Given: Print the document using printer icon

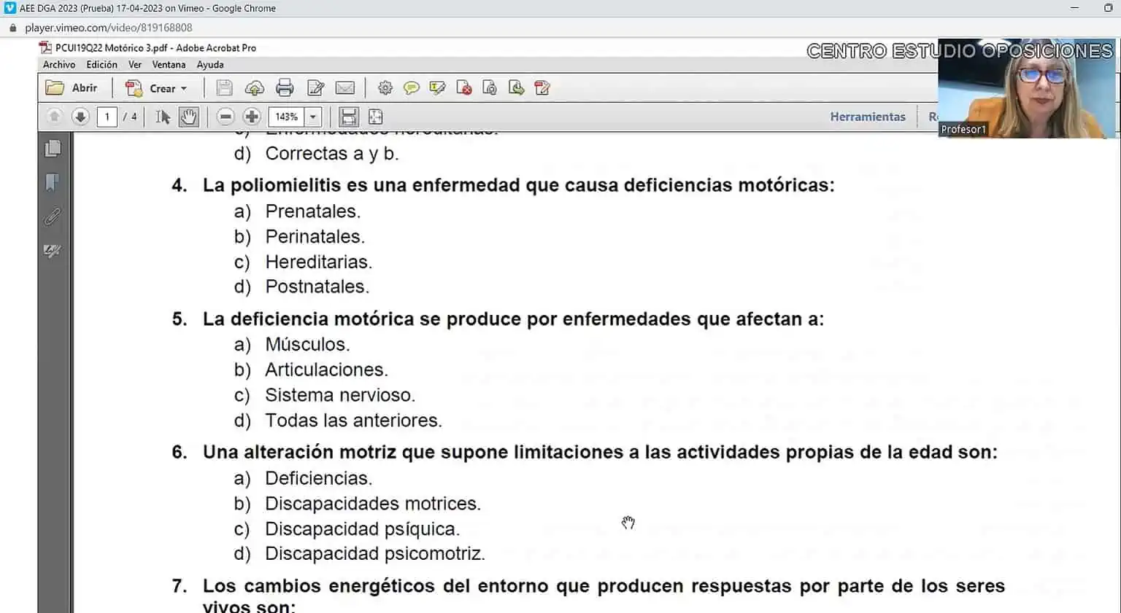Looking at the screenshot, I should point(285,88).
